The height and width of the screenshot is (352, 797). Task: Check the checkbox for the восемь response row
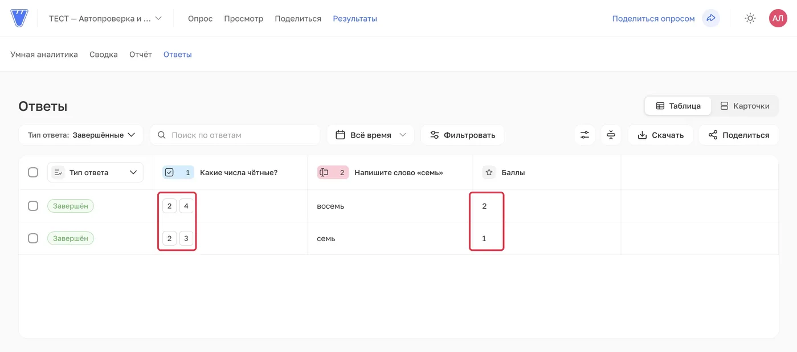33,206
